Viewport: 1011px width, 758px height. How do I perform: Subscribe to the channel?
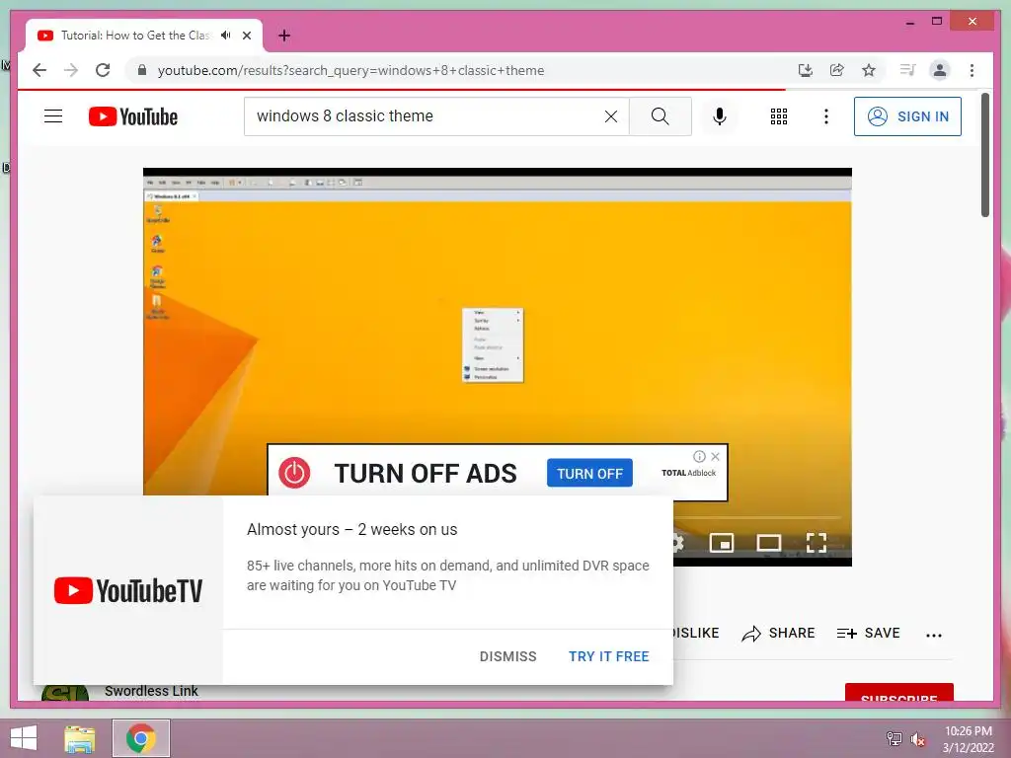898,692
